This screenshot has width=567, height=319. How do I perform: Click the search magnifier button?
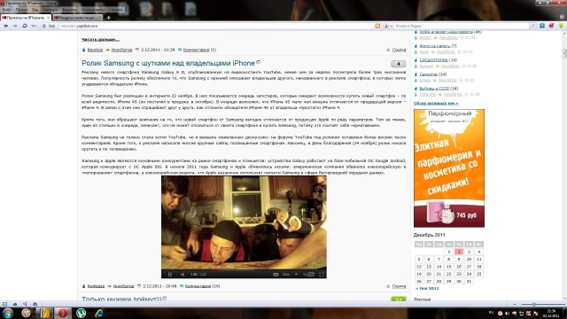click(532, 26)
